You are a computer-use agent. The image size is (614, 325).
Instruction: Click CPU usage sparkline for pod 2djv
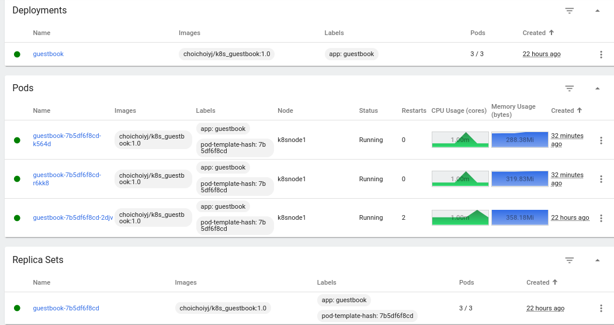(x=460, y=217)
